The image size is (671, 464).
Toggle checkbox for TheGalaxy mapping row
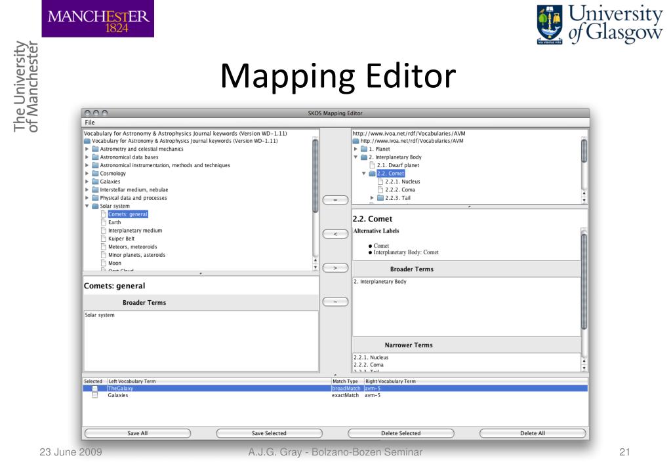(95, 389)
